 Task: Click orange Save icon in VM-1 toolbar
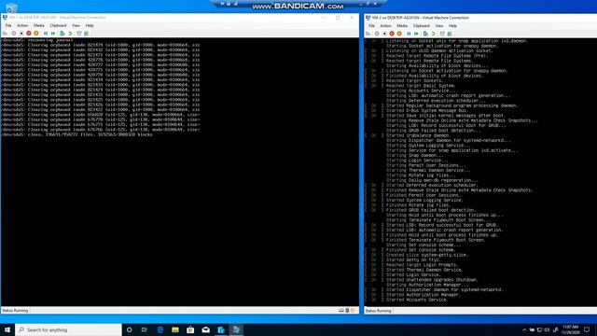pyautogui.click(x=36, y=34)
